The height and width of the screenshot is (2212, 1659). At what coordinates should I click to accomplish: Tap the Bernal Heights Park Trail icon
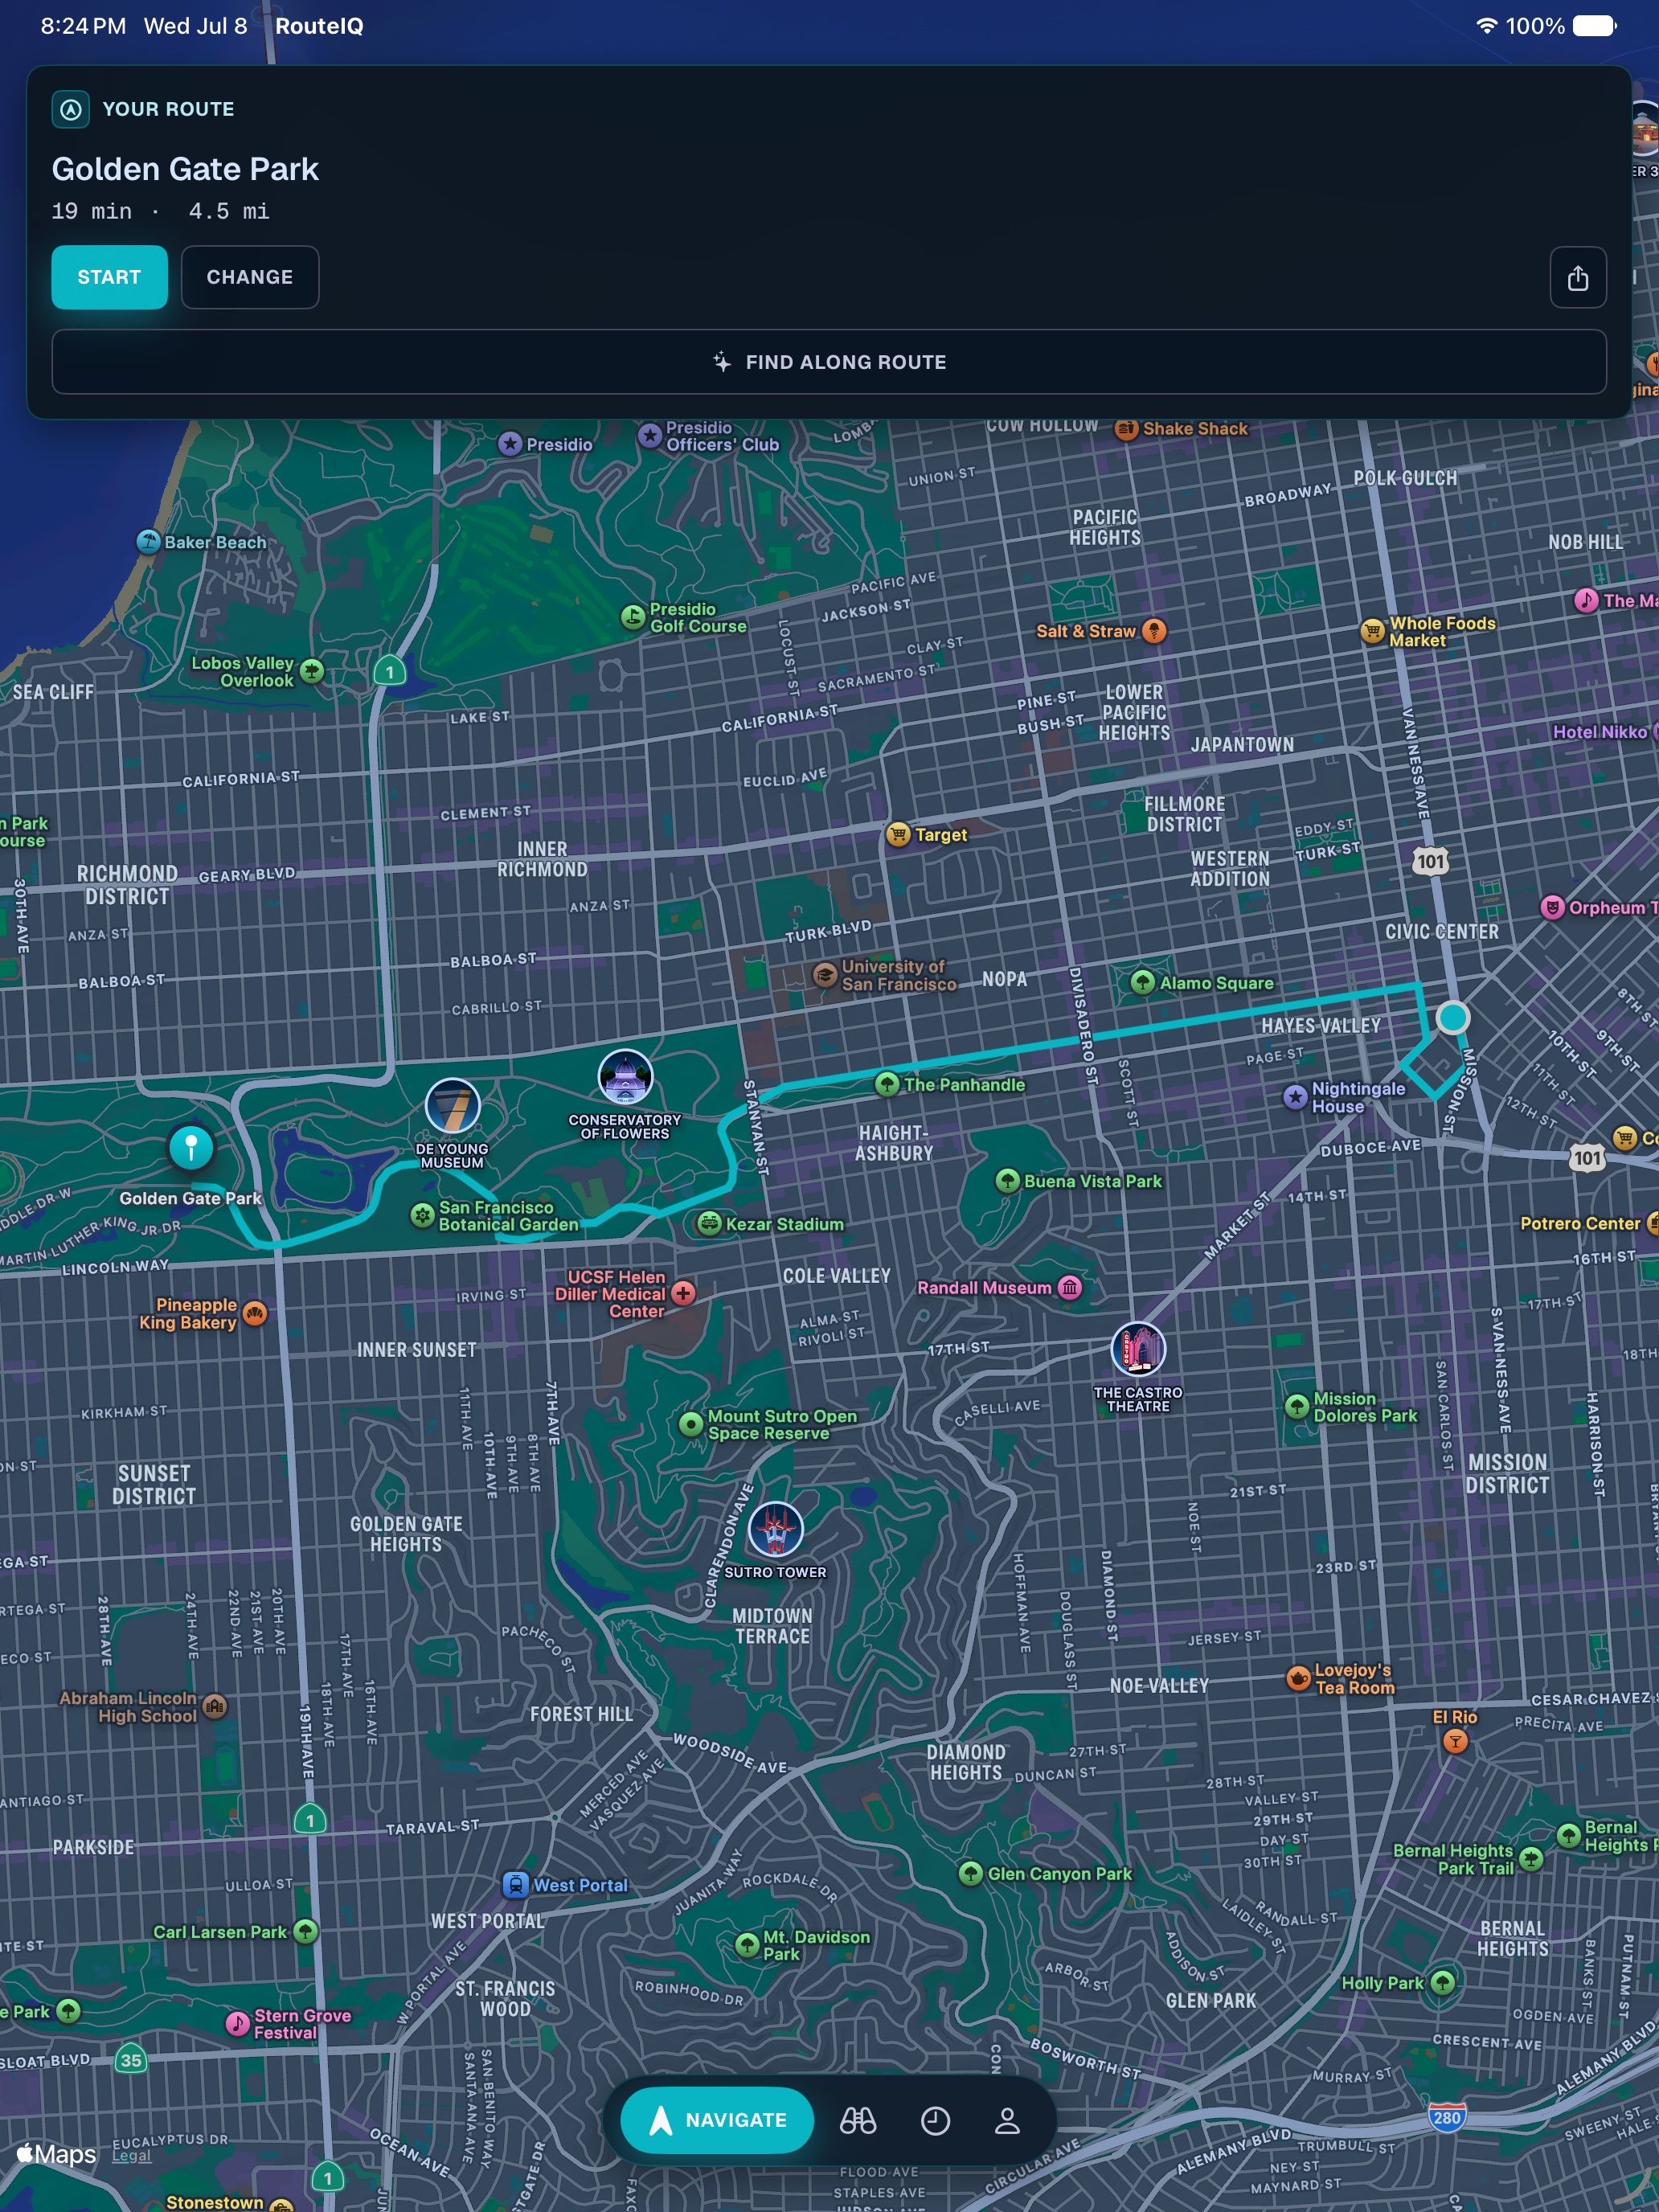[x=1530, y=1859]
